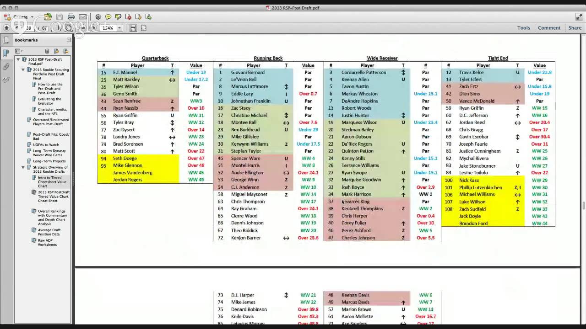
Task: Click the Create PDF button
Action: pos(16,17)
